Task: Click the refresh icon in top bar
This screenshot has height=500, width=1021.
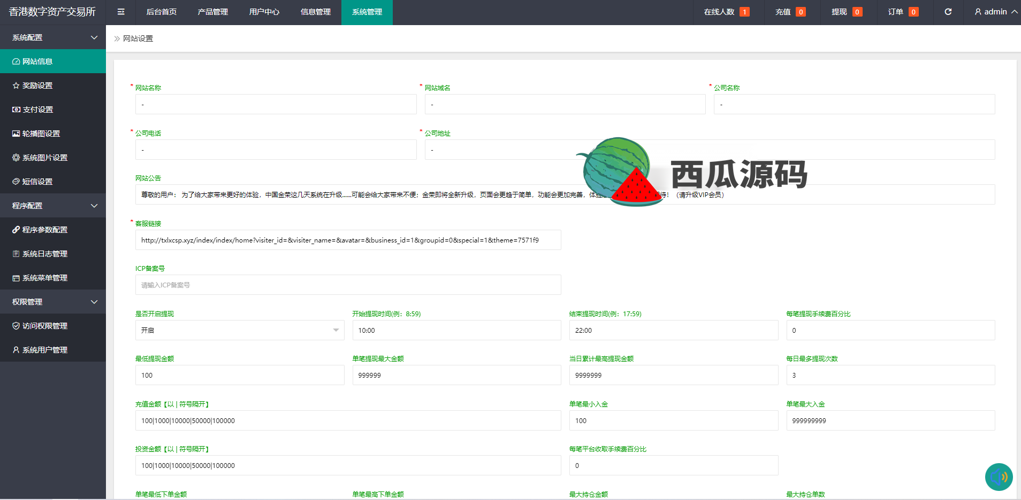Action: (948, 12)
